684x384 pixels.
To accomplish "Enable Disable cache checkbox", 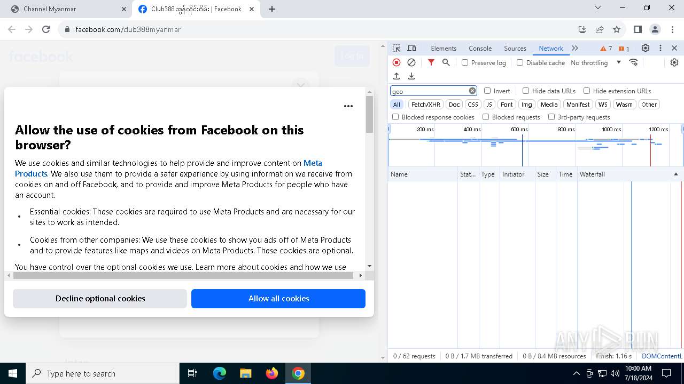I will pos(520,62).
